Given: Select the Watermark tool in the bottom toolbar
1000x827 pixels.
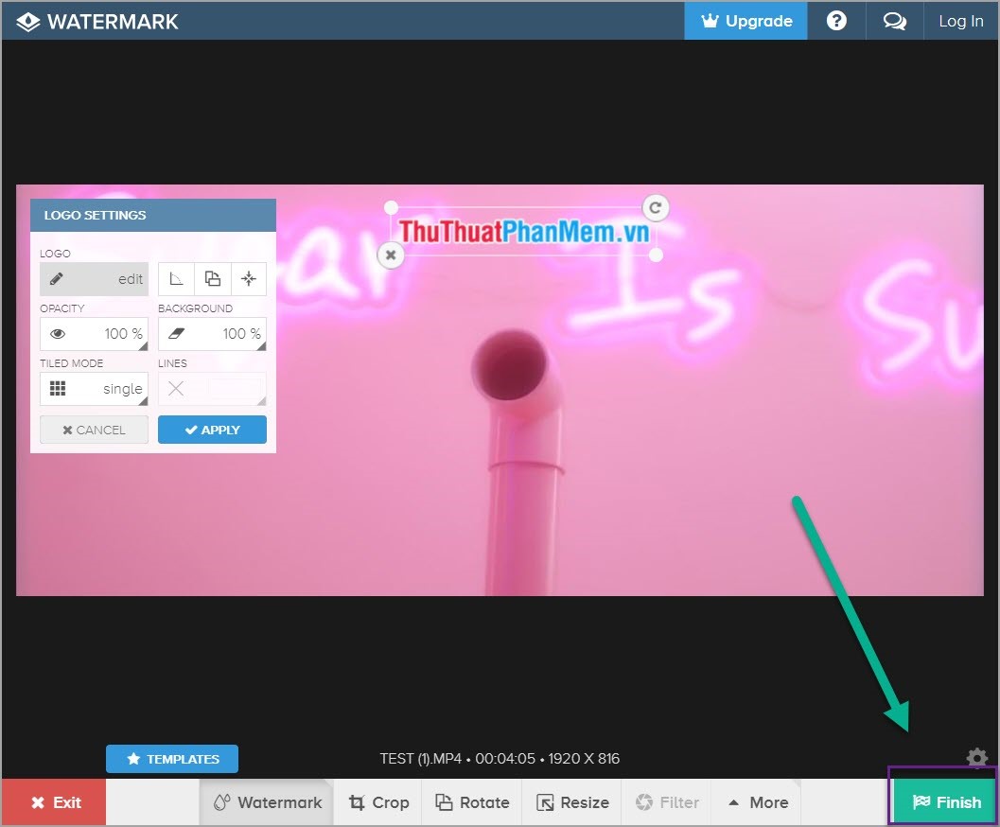Looking at the screenshot, I should (x=267, y=801).
